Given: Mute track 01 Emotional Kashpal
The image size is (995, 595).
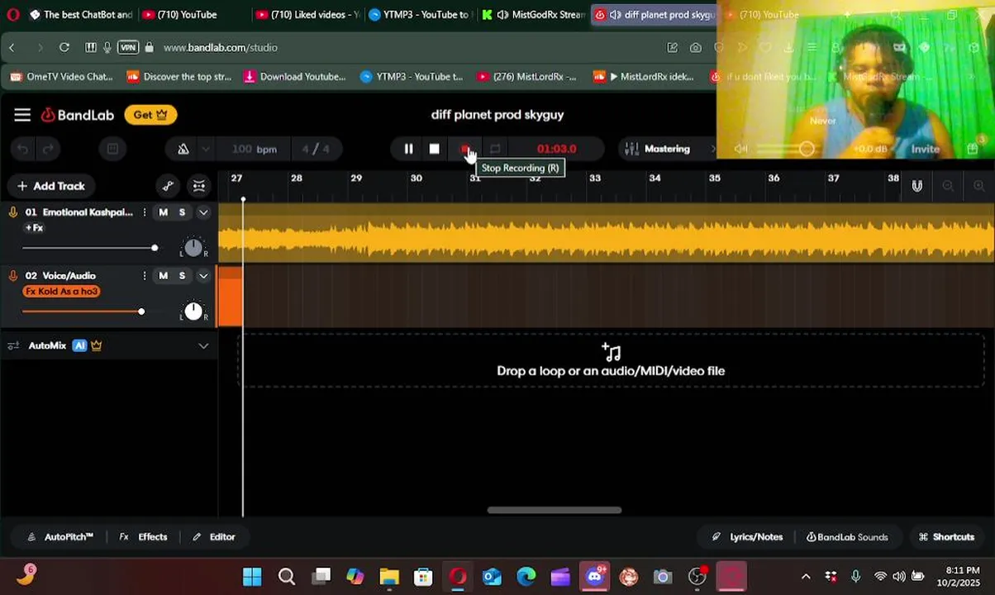Looking at the screenshot, I should coord(163,212).
